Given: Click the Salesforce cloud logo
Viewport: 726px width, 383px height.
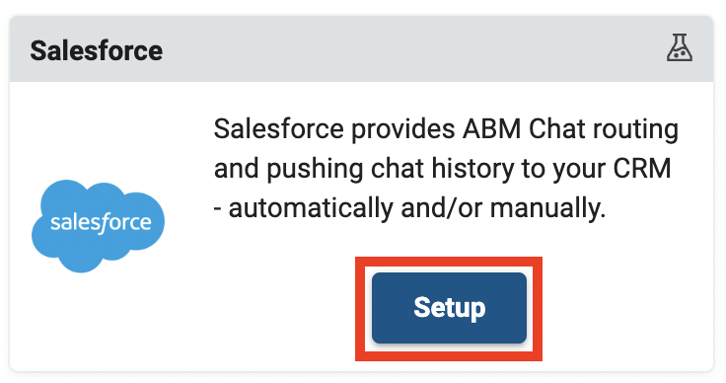Looking at the screenshot, I should point(99,225).
